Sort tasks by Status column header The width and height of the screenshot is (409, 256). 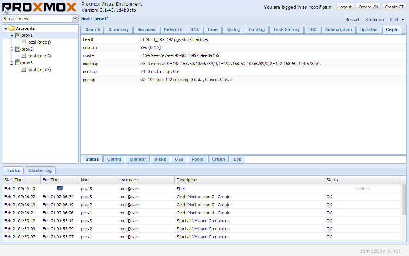point(362,180)
